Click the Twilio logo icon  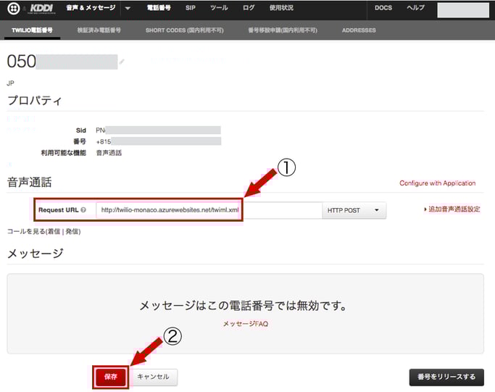click(13, 9)
